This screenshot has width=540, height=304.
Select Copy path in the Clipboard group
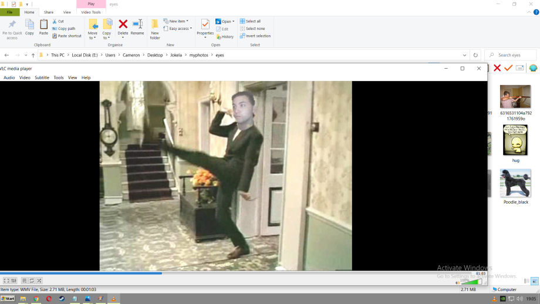63,29
